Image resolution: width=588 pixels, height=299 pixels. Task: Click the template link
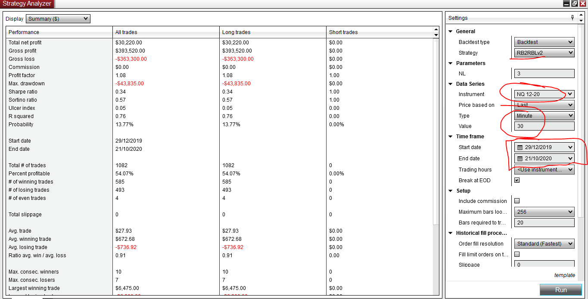(x=564, y=275)
